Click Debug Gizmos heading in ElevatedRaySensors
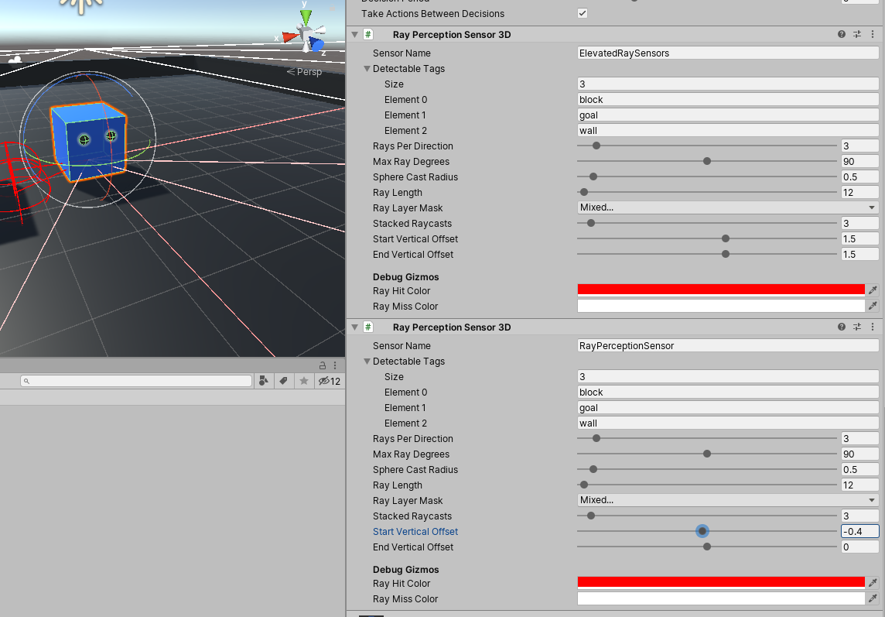Image resolution: width=885 pixels, height=617 pixels. pos(406,277)
